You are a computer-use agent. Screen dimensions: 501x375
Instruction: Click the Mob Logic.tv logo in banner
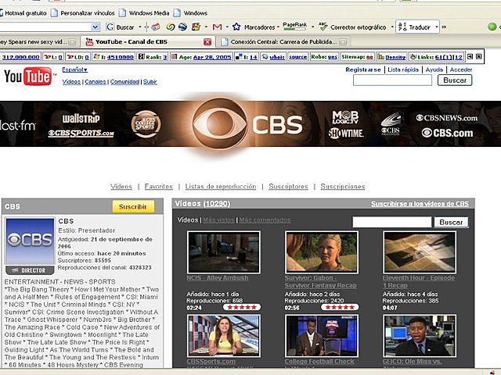click(345, 118)
